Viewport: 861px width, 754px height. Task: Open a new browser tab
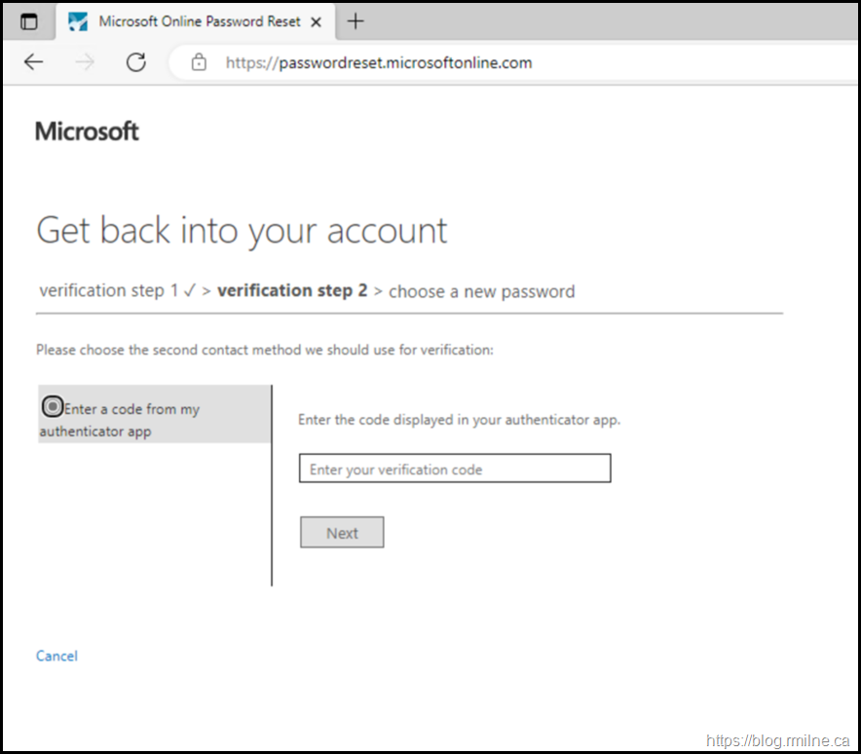coord(356,21)
